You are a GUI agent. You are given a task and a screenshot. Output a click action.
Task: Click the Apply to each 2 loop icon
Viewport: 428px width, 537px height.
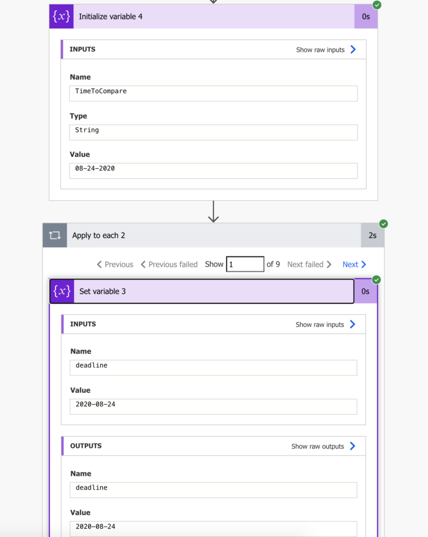pos(55,235)
